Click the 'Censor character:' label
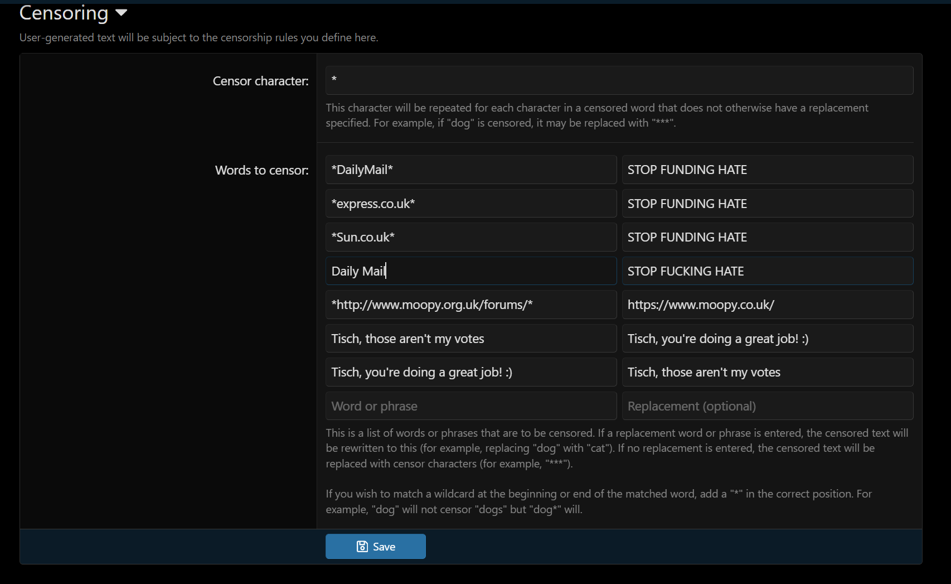951x584 pixels. pos(260,81)
